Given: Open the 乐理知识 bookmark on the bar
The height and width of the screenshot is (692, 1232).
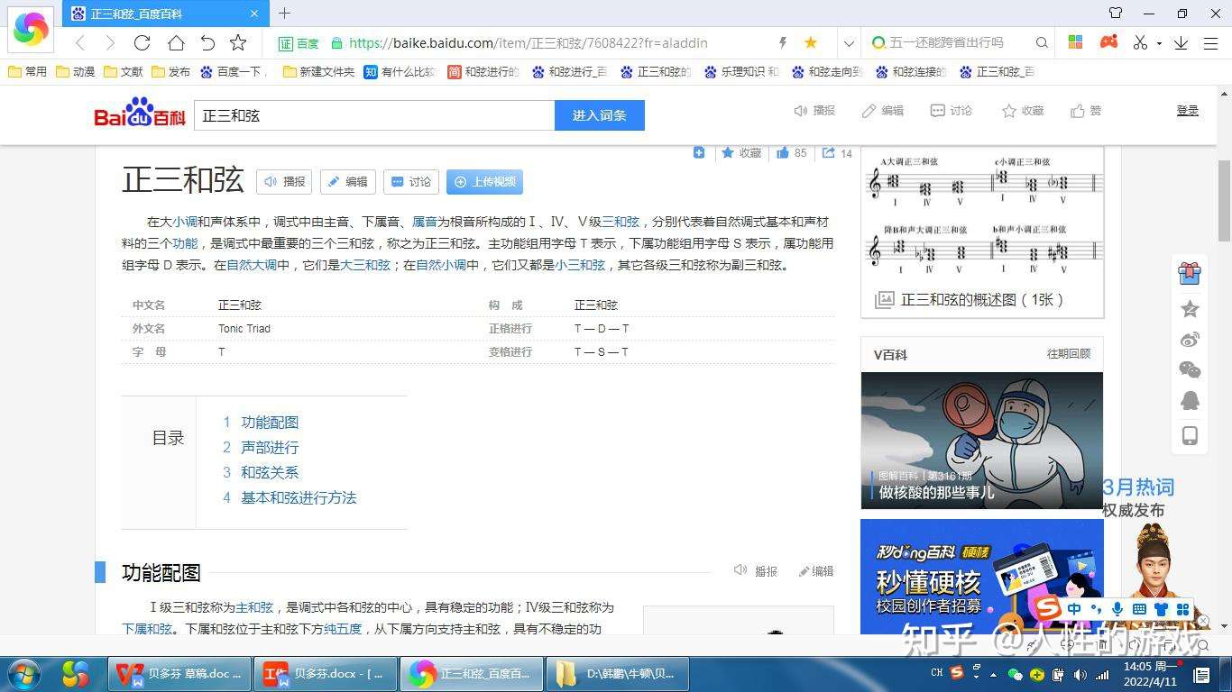Looking at the screenshot, I should [741, 71].
